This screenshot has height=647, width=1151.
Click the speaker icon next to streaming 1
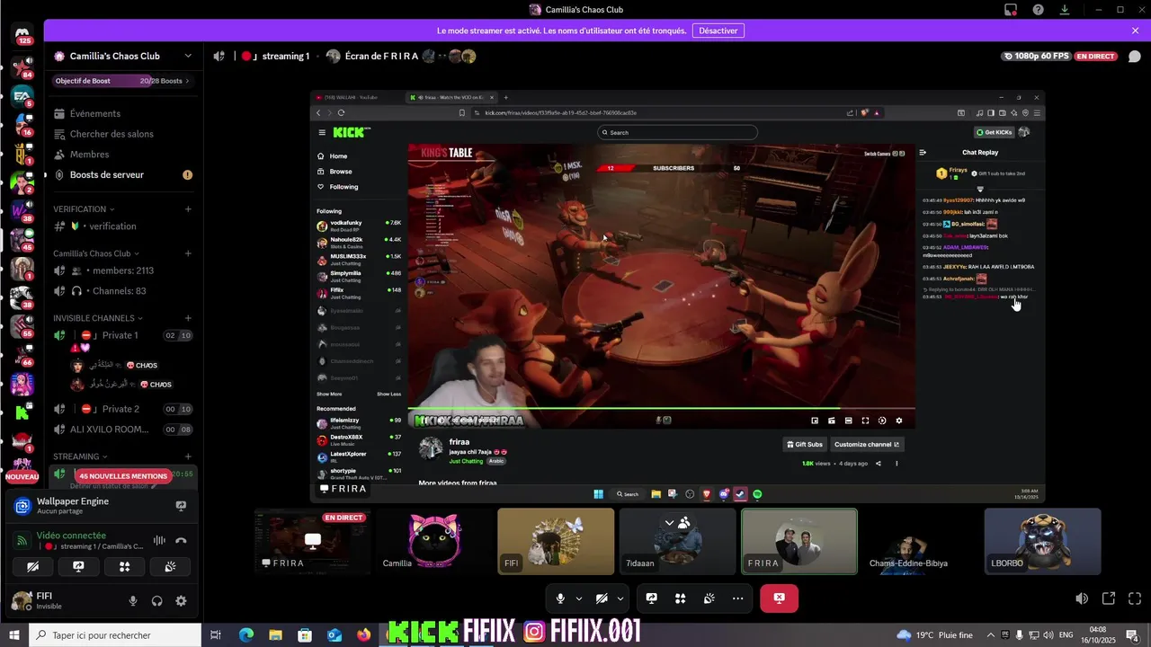(219, 56)
